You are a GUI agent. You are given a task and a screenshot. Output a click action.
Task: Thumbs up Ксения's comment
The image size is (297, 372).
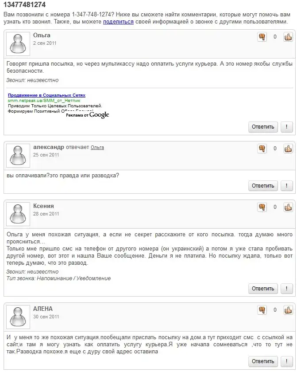(288, 207)
